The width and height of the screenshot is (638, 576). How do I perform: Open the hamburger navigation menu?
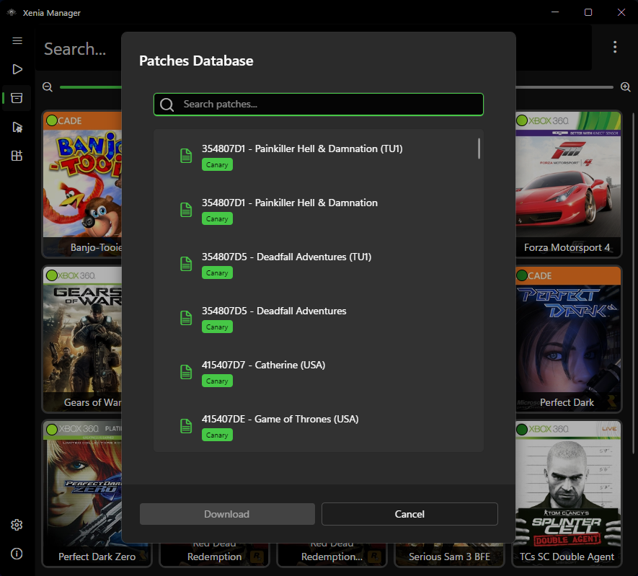(17, 40)
